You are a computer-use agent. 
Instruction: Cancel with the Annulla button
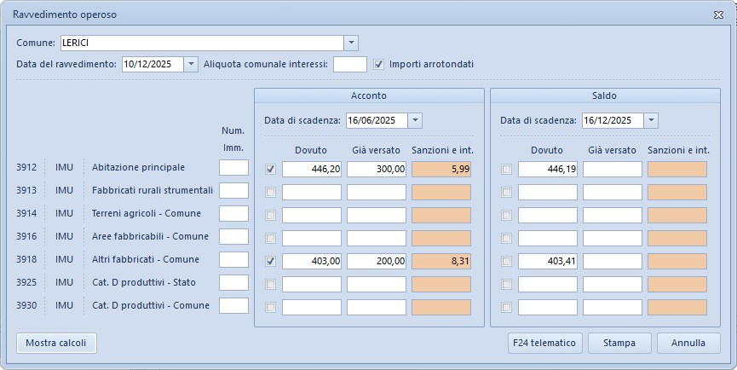688,343
